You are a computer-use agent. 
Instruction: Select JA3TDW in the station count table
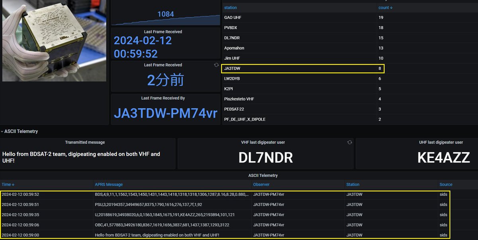tap(232, 68)
